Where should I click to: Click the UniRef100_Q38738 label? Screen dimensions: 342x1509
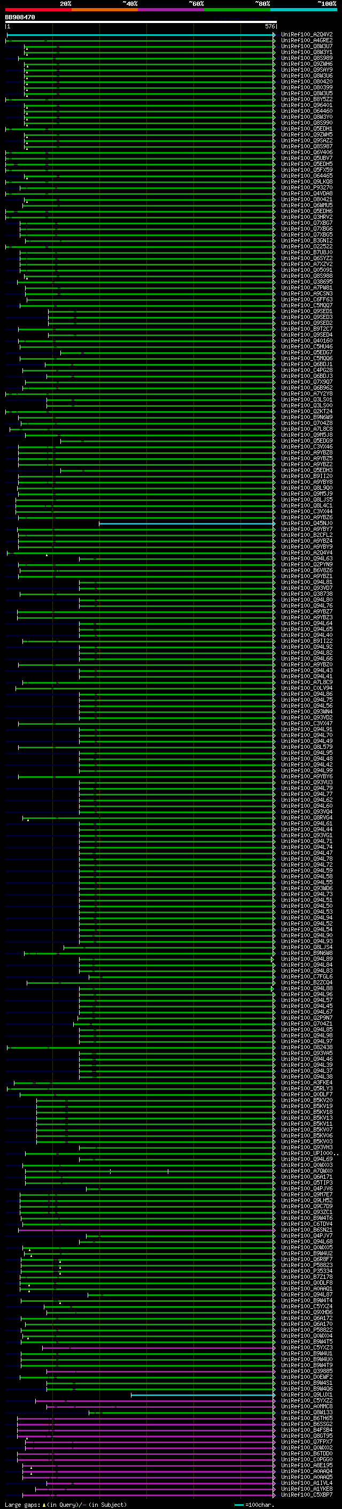307,594
